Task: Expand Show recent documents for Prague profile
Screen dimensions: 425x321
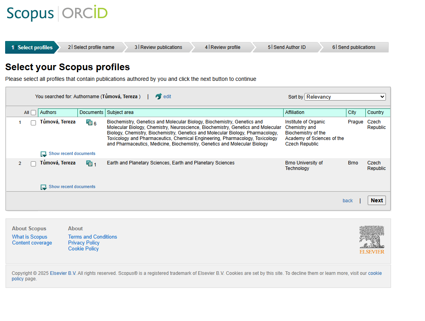Action: click(x=72, y=153)
